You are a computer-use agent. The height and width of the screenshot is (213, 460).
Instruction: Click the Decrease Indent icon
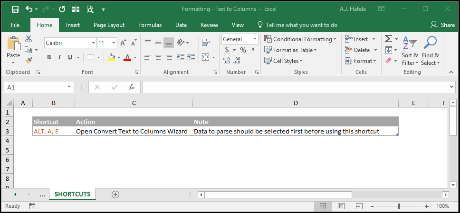[x=181, y=57]
